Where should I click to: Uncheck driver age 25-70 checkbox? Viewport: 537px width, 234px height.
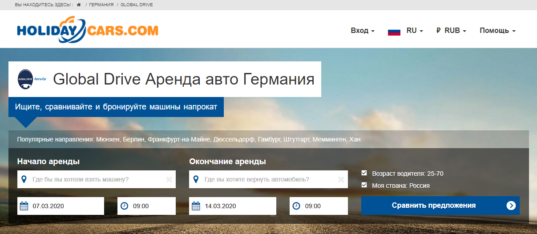[364, 173]
